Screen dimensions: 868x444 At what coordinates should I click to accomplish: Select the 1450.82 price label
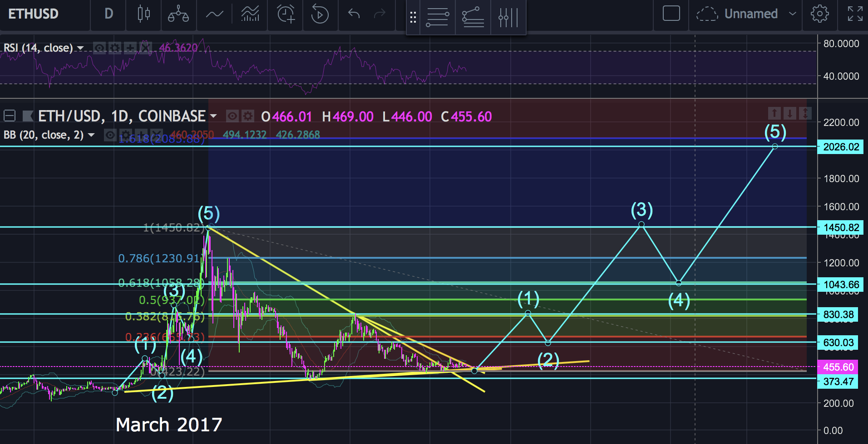click(x=841, y=227)
